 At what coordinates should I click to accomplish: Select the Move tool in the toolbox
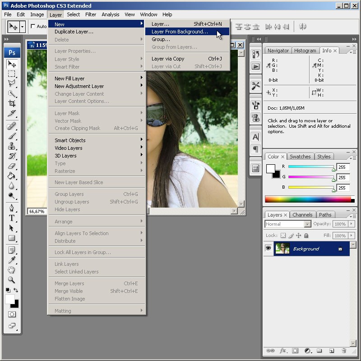(12, 64)
